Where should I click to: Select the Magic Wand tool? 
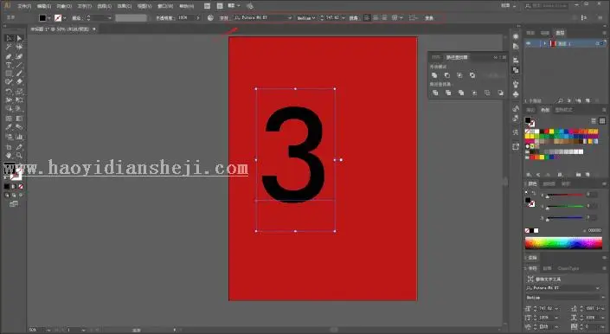point(10,47)
